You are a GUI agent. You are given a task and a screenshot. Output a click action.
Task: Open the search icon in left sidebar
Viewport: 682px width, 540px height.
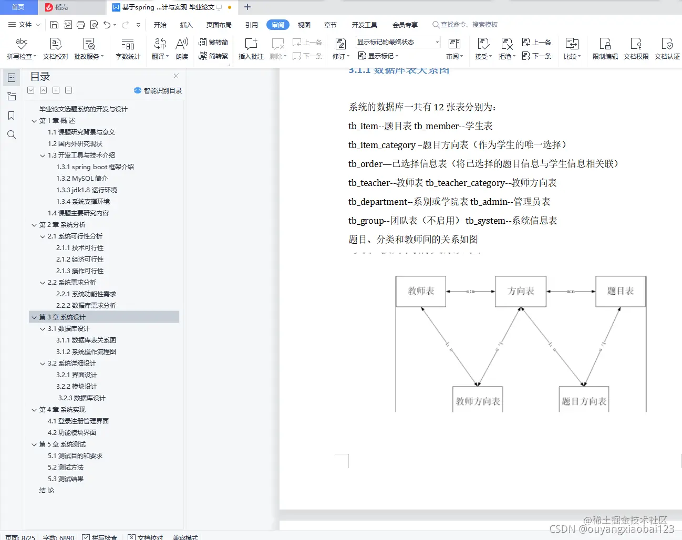click(x=11, y=134)
